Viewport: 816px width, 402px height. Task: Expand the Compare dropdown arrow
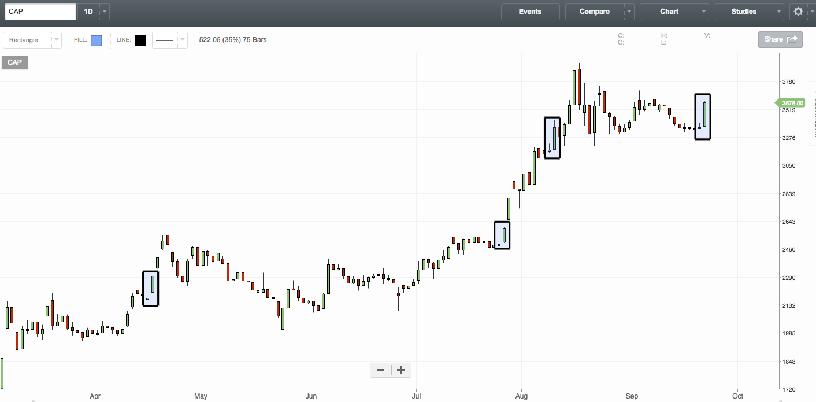tap(629, 12)
